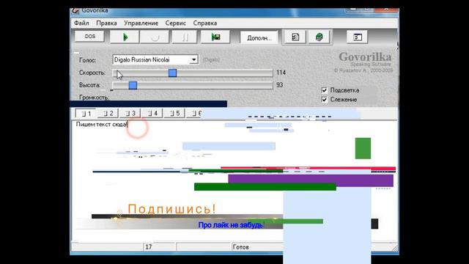Image resolution: width=469 pixels, height=264 pixels.
Task: Expand the Голос voice dropdown
Action: (193, 59)
